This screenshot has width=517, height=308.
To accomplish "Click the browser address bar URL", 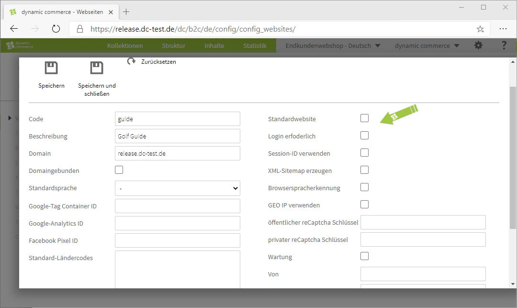I will pos(193,29).
